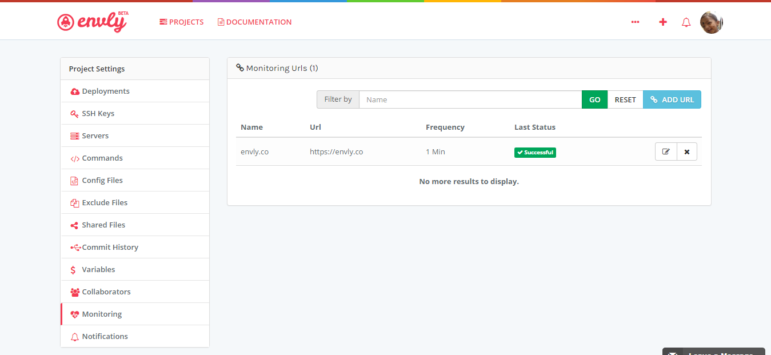
Task: Click the envly rocket logo
Action: pyautogui.click(x=93, y=22)
